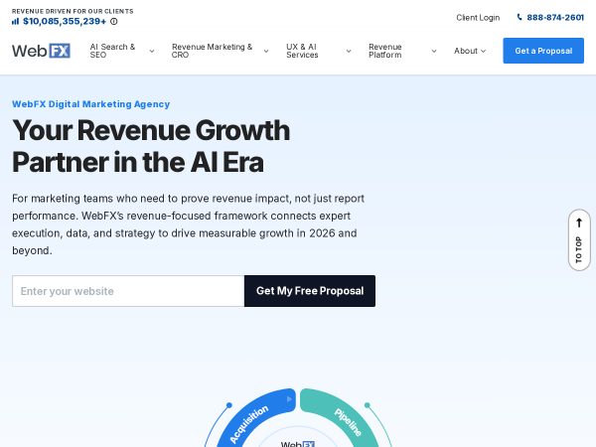The image size is (596, 447).
Task: Open the Revenue Platform menu item
Action: click(x=385, y=51)
